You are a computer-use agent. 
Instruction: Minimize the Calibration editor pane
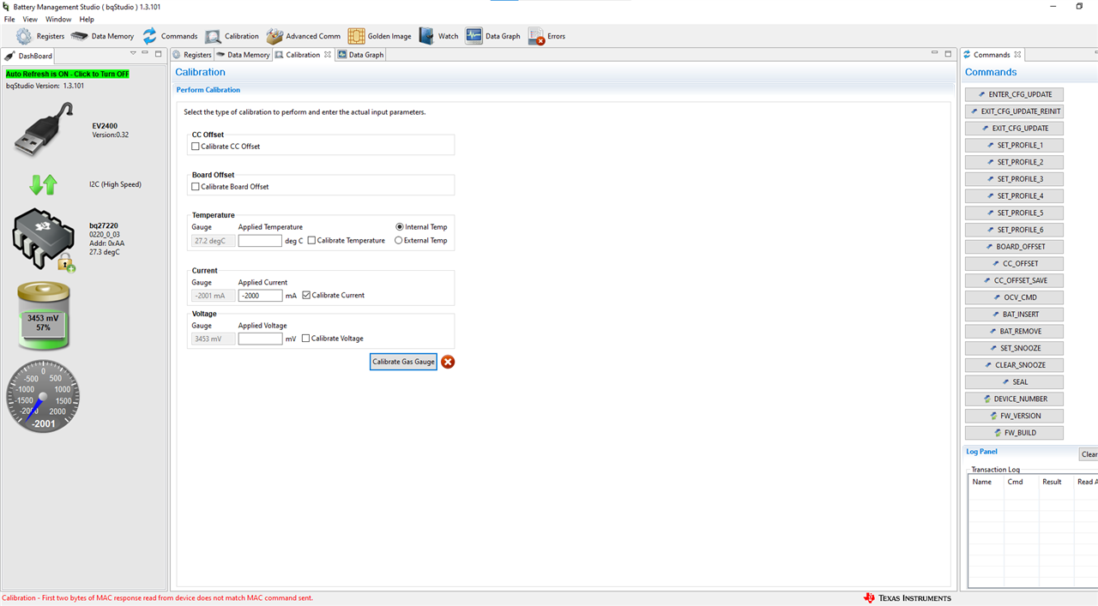click(x=935, y=53)
